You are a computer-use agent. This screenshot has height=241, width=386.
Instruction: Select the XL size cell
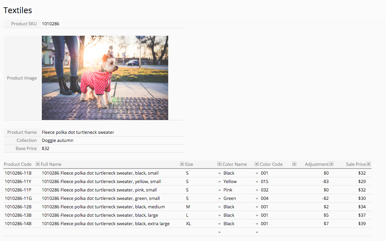pyautogui.click(x=188, y=223)
